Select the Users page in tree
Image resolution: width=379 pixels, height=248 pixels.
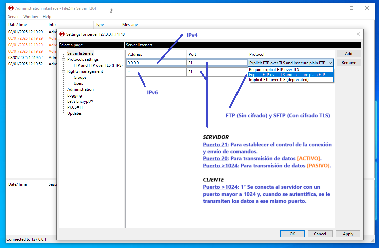[x=78, y=83]
